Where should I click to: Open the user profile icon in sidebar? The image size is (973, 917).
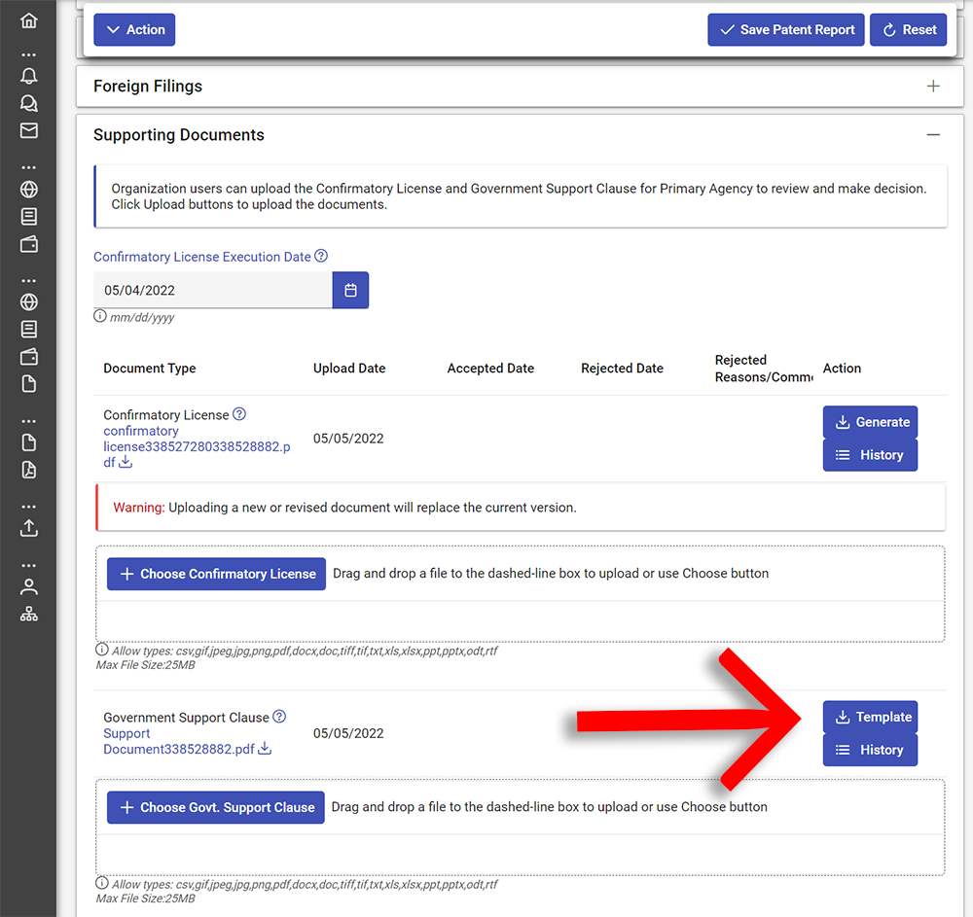coord(29,586)
